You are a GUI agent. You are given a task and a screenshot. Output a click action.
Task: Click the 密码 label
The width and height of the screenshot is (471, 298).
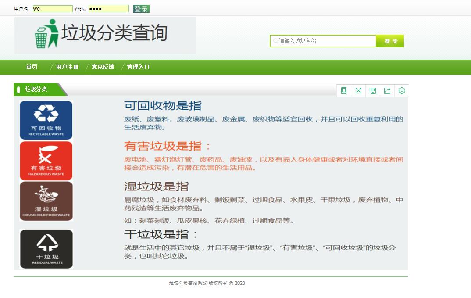pyautogui.click(x=80, y=9)
